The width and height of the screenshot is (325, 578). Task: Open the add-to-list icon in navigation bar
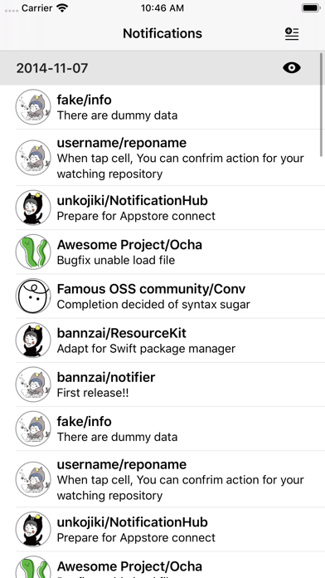[292, 33]
